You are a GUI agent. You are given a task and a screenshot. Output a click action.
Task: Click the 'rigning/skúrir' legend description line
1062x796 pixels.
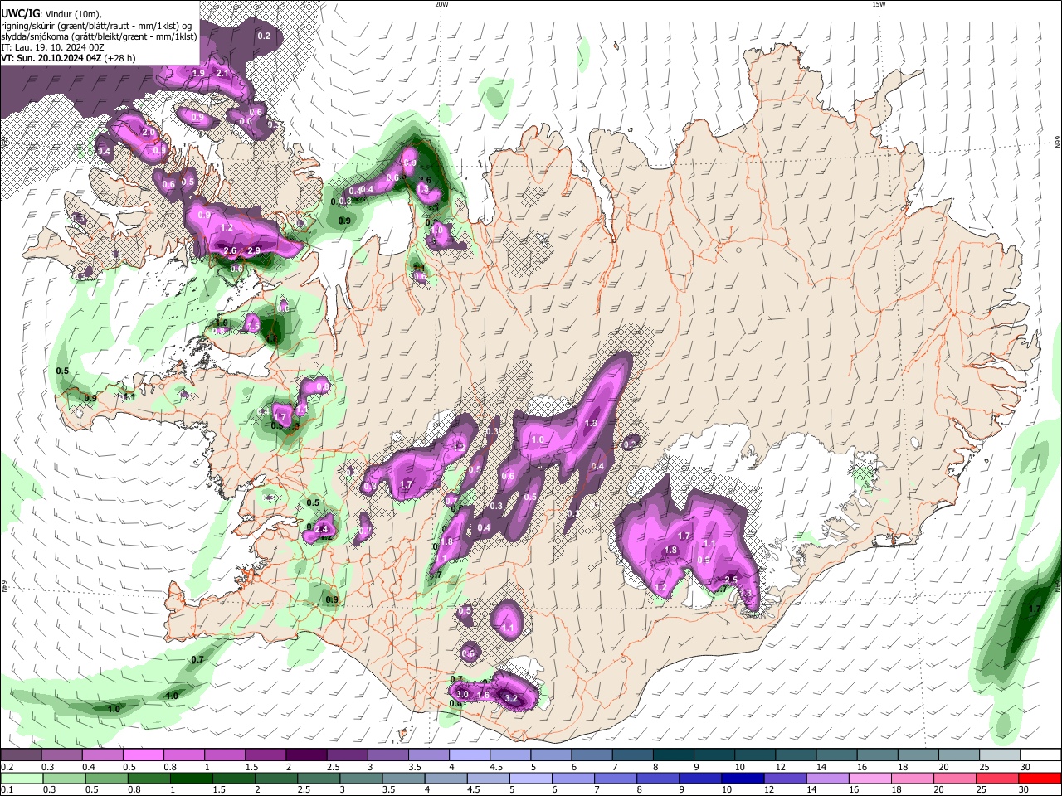(x=98, y=25)
